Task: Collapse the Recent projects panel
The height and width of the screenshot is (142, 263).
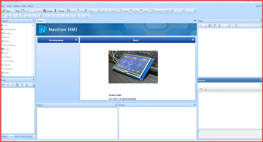Action: tap(76, 40)
